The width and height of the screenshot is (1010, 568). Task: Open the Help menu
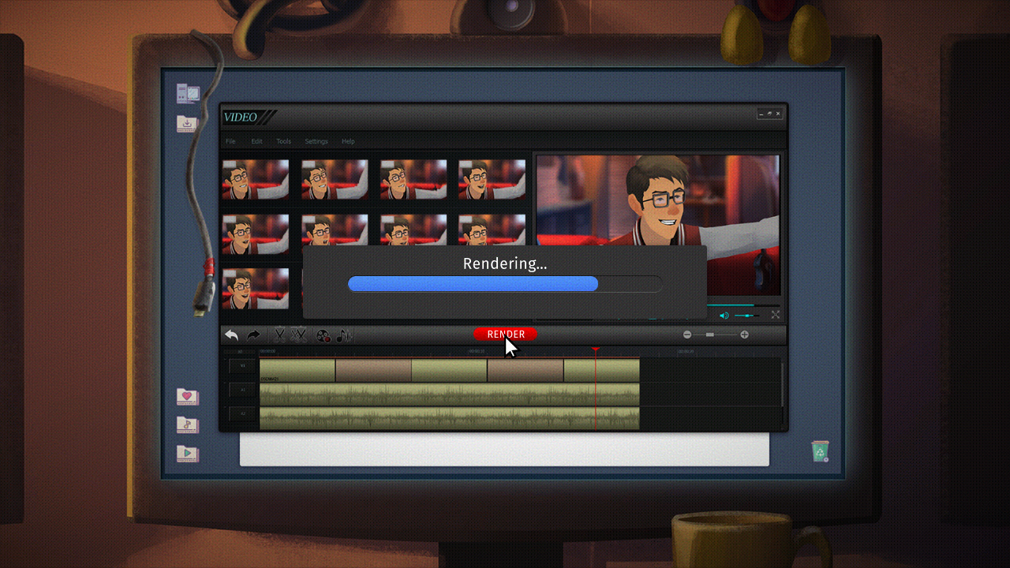pyautogui.click(x=348, y=141)
